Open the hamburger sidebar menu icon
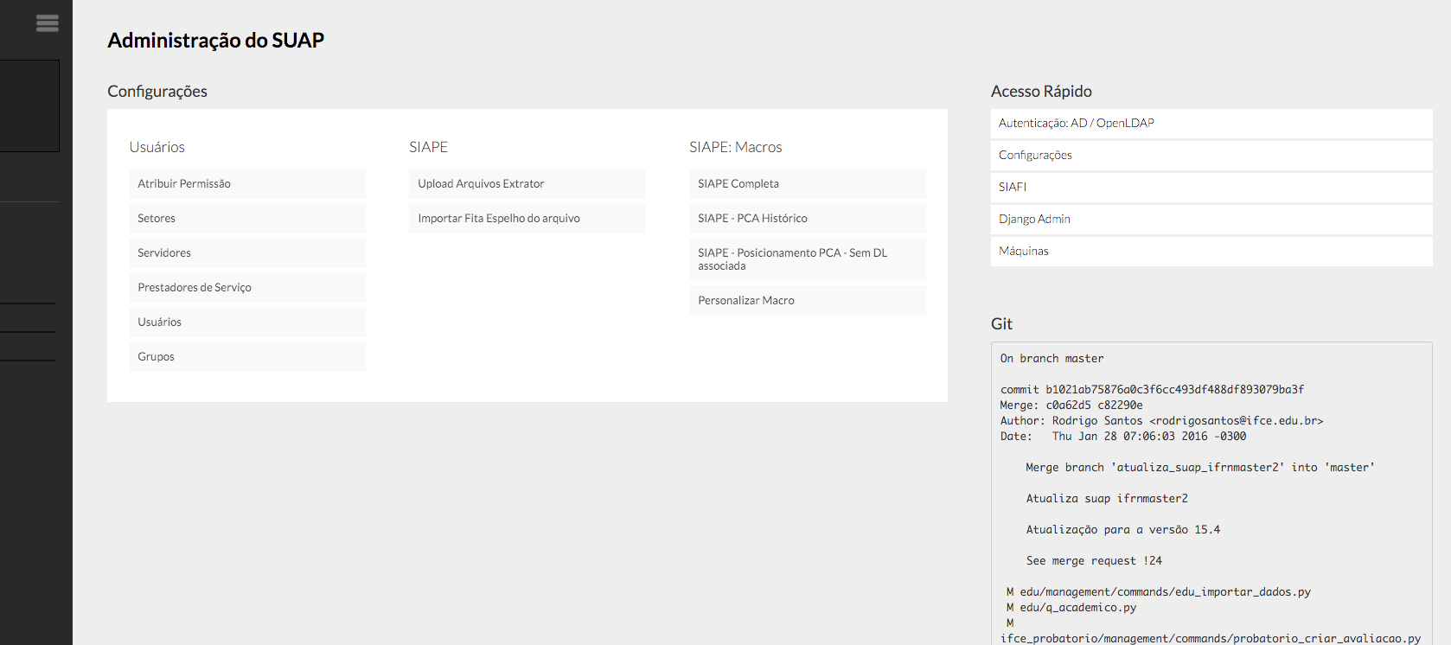The height and width of the screenshot is (645, 1451). coord(48,23)
